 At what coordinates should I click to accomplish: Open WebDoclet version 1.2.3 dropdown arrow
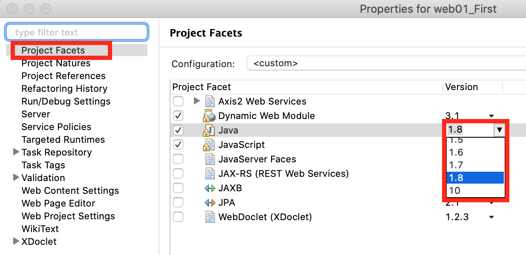click(x=491, y=217)
